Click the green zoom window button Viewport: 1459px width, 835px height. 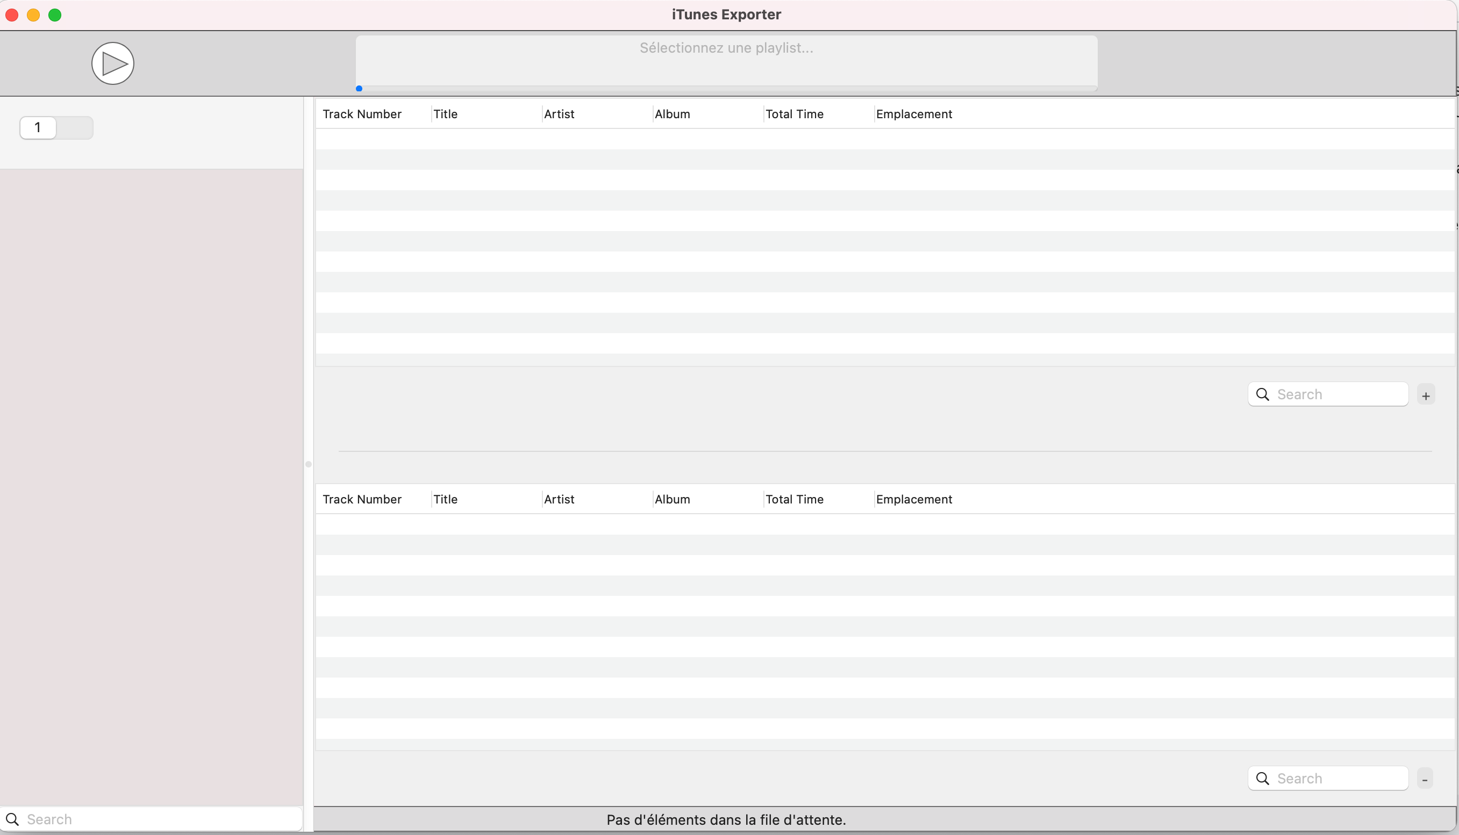click(55, 15)
